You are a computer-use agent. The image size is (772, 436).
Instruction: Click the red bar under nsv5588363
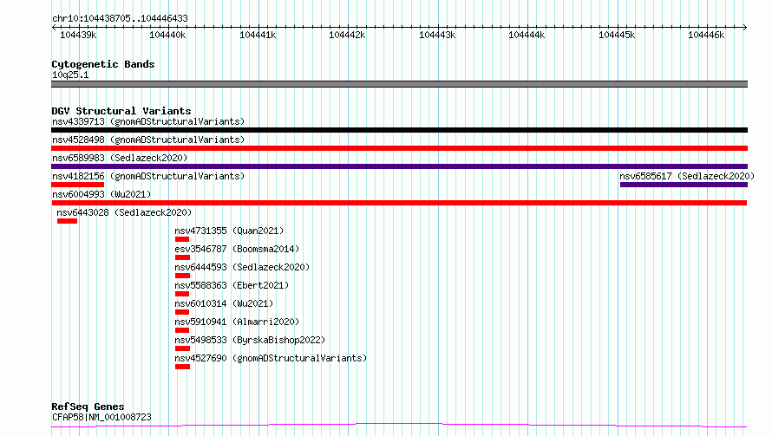tap(182, 294)
